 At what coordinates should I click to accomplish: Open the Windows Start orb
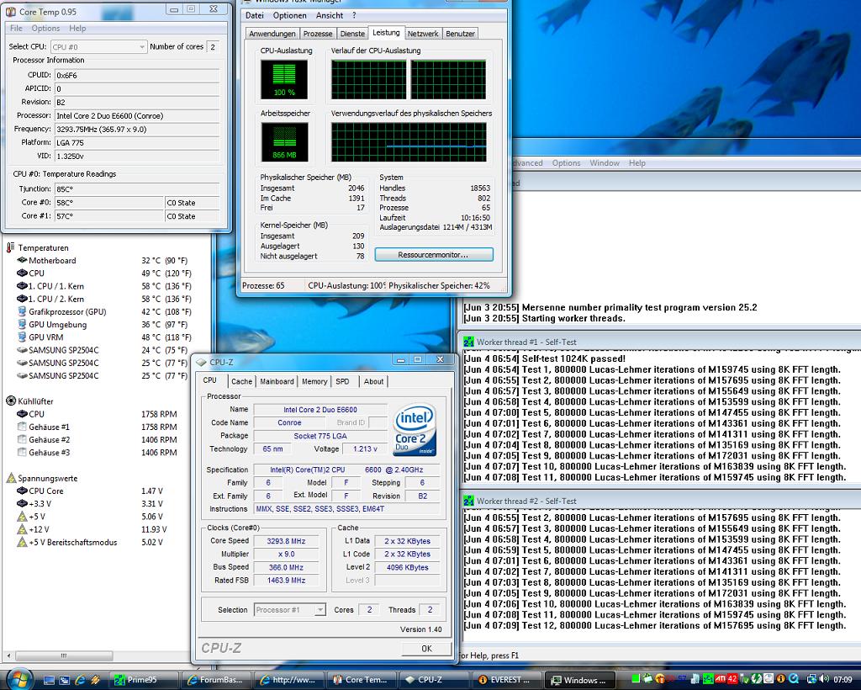[18, 679]
